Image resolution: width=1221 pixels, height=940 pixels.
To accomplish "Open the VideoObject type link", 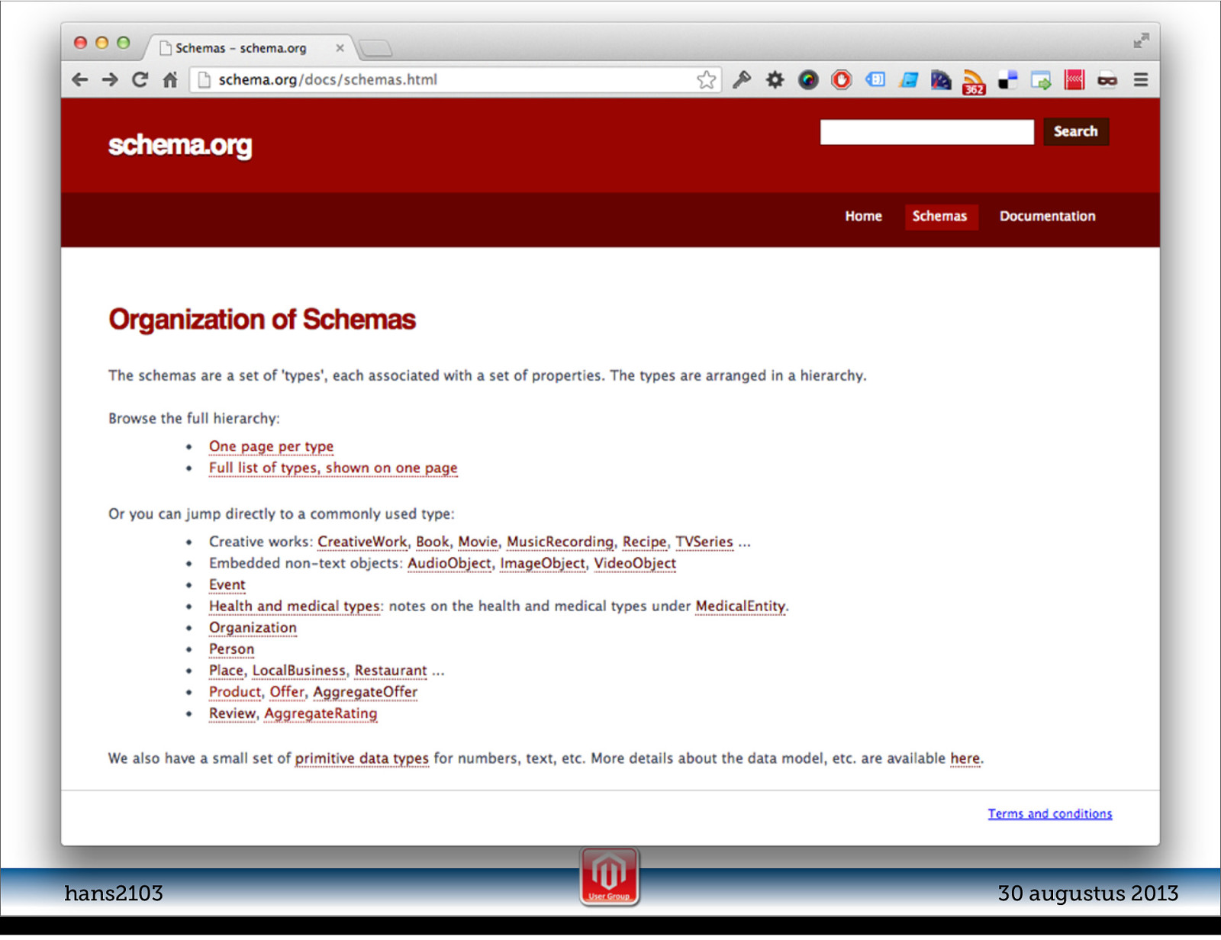I will [x=635, y=563].
